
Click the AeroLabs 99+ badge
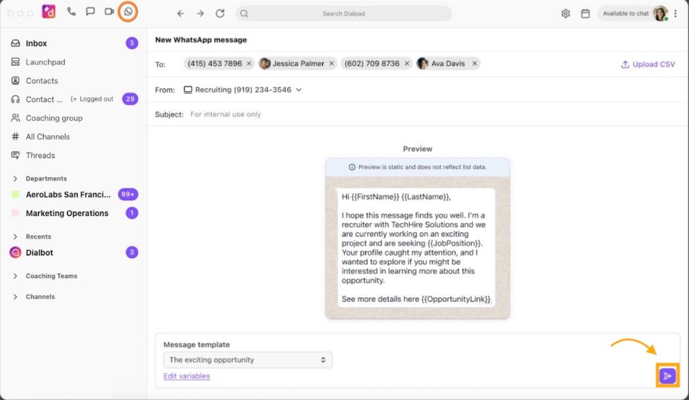[128, 194]
